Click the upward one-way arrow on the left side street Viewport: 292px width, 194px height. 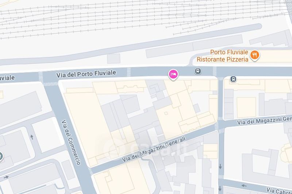click(32, 137)
